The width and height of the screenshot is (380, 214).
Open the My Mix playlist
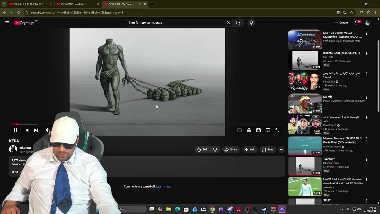tap(305, 104)
